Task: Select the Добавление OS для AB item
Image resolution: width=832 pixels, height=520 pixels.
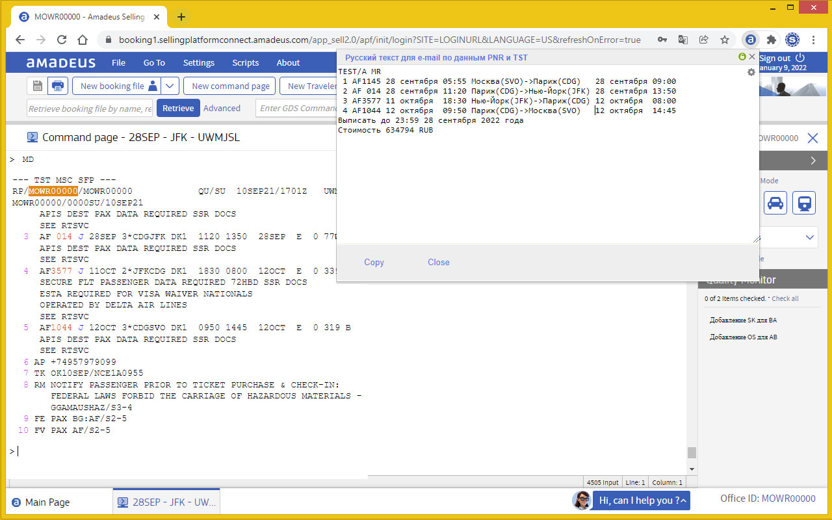Action: point(743,337)
